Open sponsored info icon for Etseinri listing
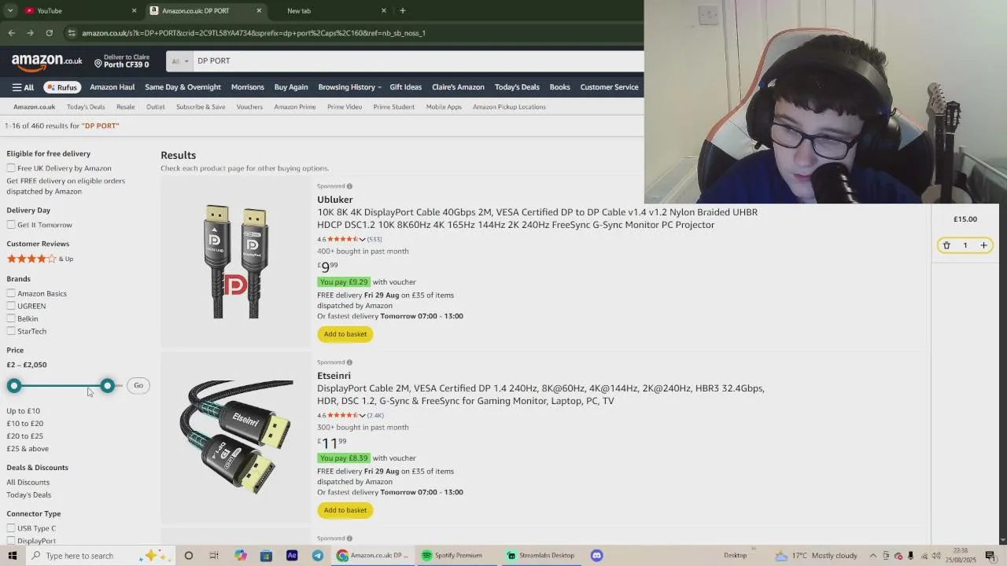The width and height of the screenshot is (1007, 566). 349,362
